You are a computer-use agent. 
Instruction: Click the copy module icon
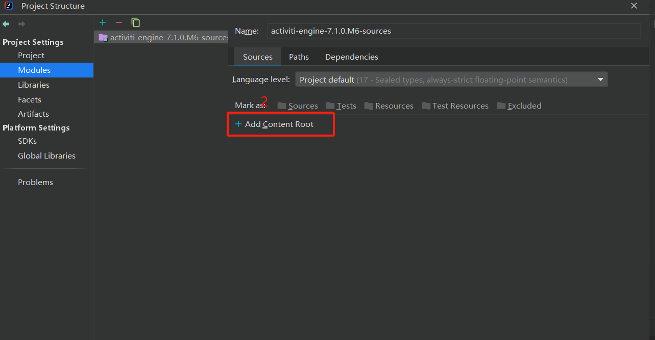(135, 22)
